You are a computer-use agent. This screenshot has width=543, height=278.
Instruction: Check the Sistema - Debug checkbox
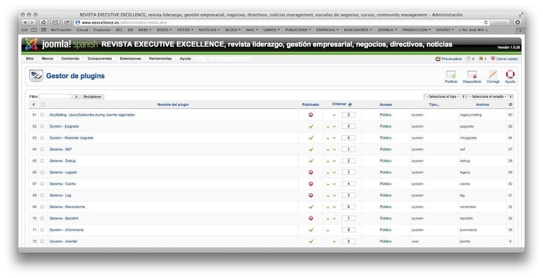(x=42, y=161)
